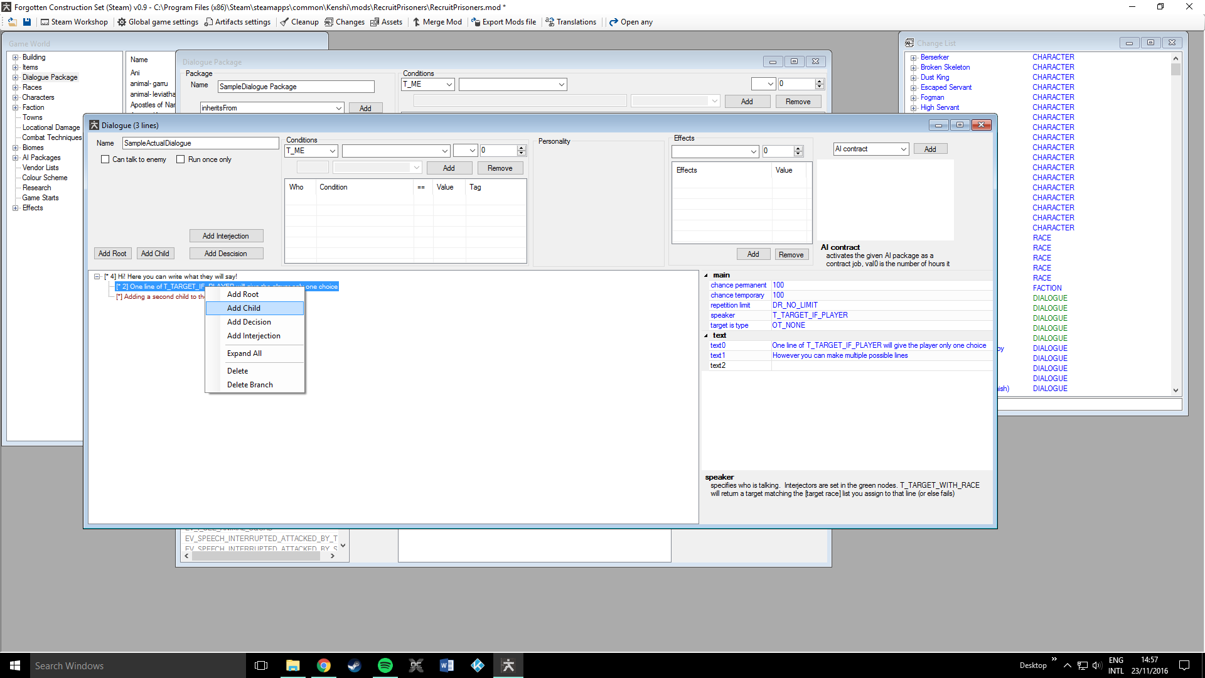This screenshot has width=1205, height=678.
Task: Enable Can talk to enemy checkbox
Action: [x=105, y=159]
